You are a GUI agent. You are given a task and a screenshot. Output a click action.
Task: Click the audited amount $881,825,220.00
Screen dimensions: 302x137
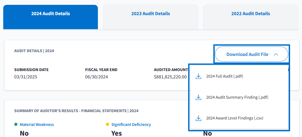tap(170, 77)
